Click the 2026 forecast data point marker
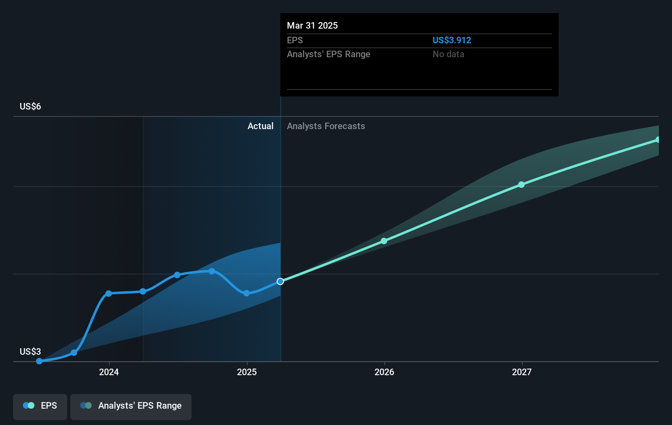672x425 pixels. click(384, 241)
